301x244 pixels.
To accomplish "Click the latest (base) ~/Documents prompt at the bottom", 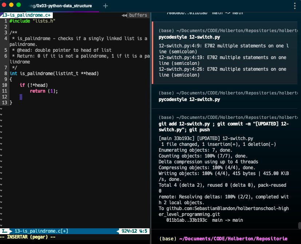I will (222, 239).
